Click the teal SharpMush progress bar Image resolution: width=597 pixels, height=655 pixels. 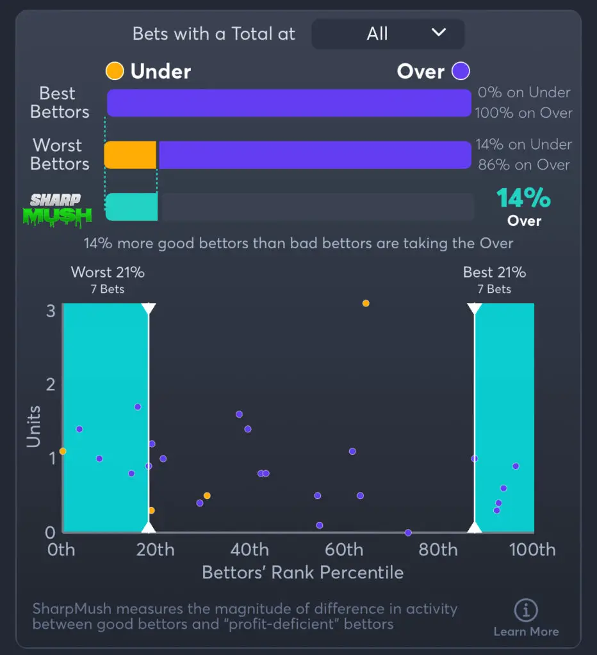[x=131, y=207]
